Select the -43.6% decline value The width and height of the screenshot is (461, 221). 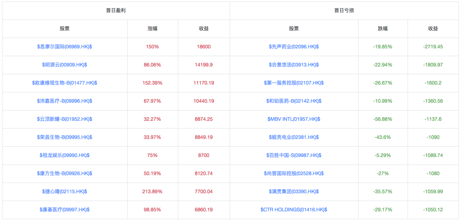383,137
